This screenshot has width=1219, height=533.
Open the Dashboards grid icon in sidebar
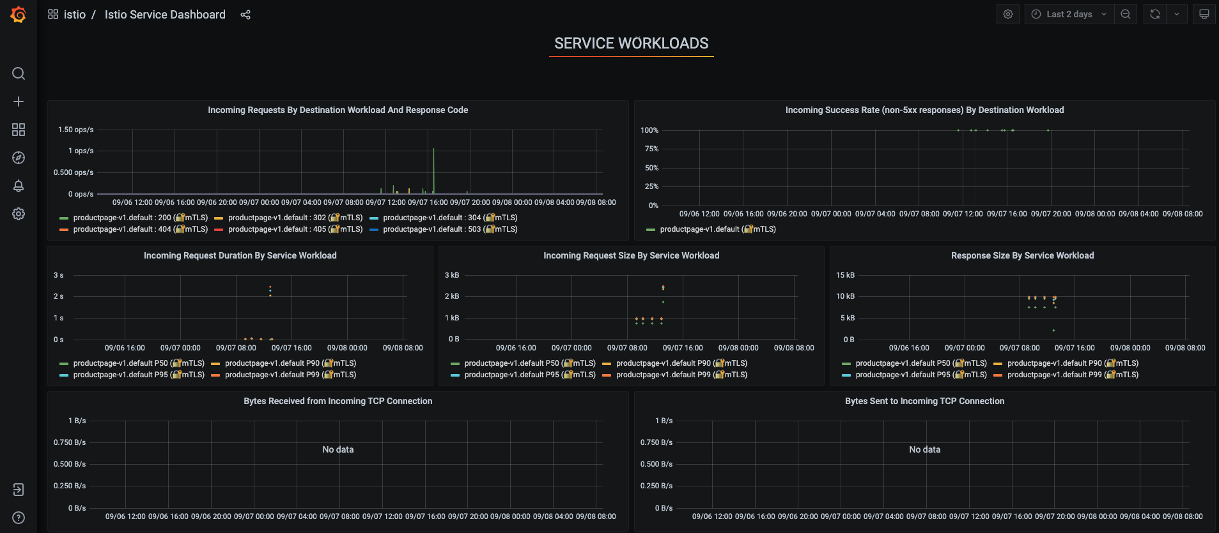[x=19, y=130]
